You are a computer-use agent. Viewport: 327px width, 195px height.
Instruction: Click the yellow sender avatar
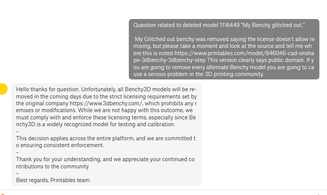point(3,89)
